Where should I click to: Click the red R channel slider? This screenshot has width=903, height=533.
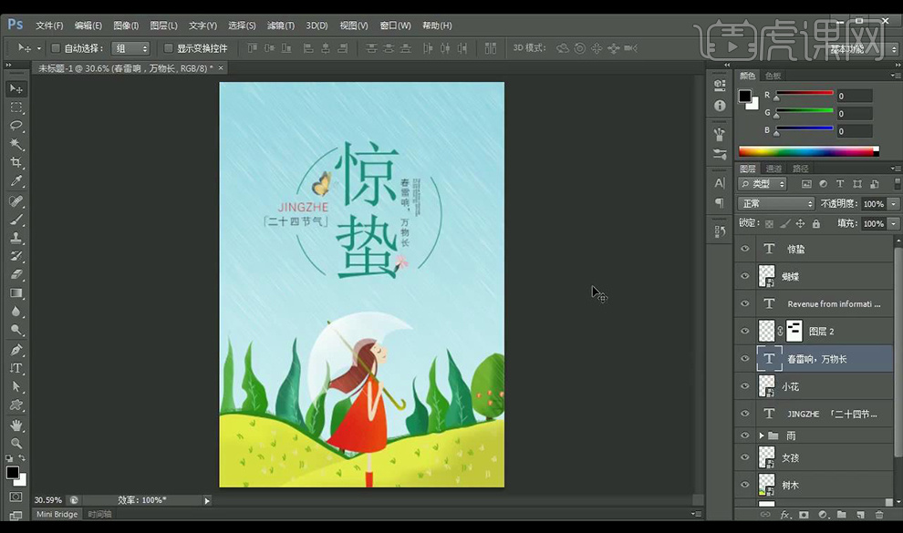(x=804, y=93)
